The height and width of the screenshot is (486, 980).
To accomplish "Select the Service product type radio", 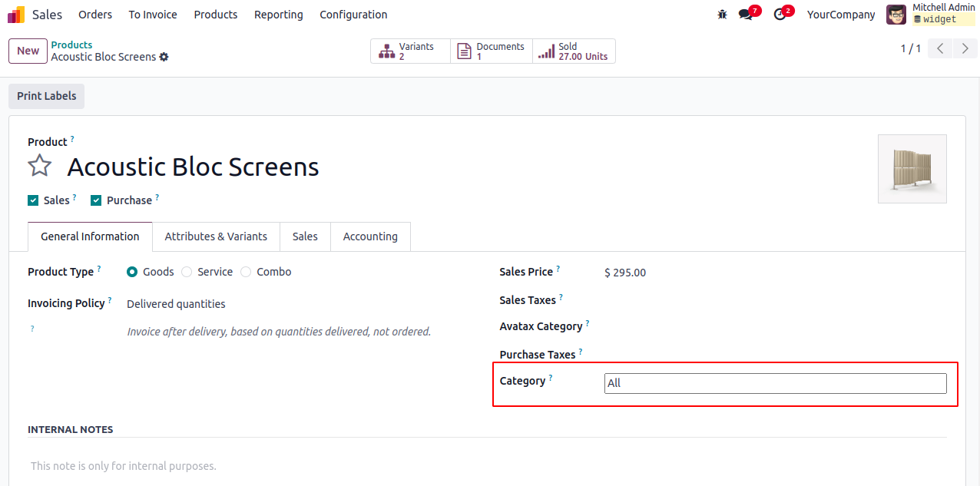I will 187,272.
